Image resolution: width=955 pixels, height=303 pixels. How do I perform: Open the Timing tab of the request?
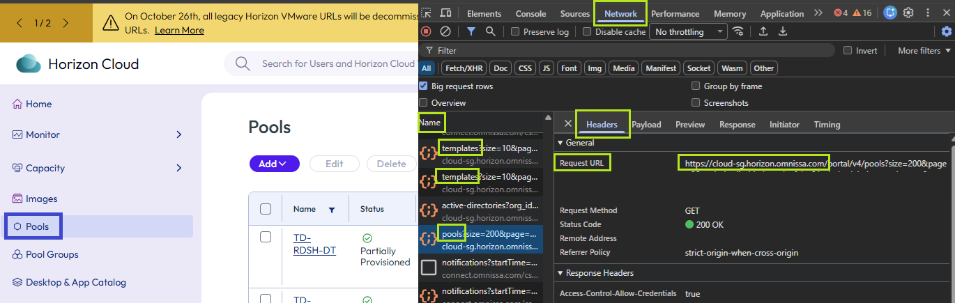tap(827, 124)
